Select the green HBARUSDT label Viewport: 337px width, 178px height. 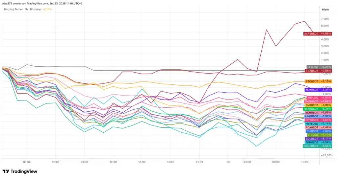[317, 109]
